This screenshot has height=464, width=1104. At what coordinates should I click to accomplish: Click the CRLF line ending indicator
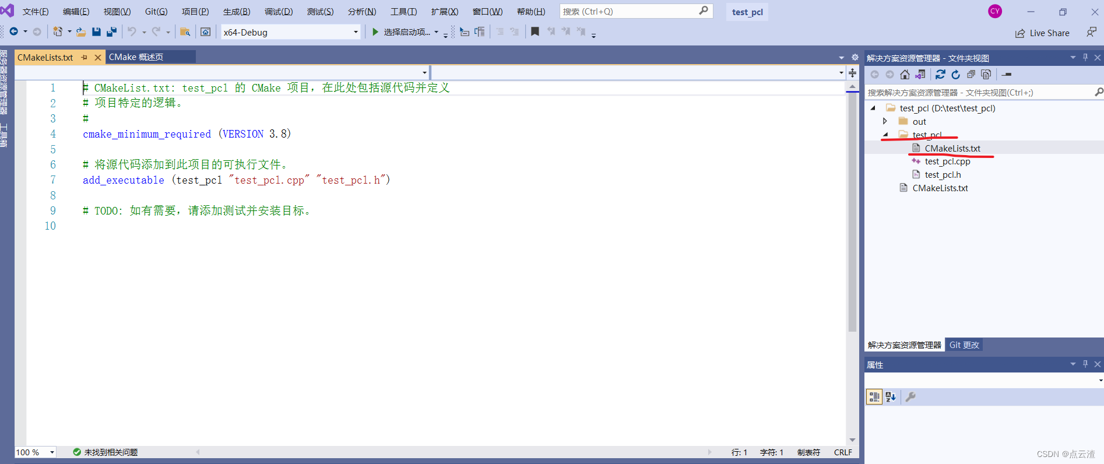point(843,452)
